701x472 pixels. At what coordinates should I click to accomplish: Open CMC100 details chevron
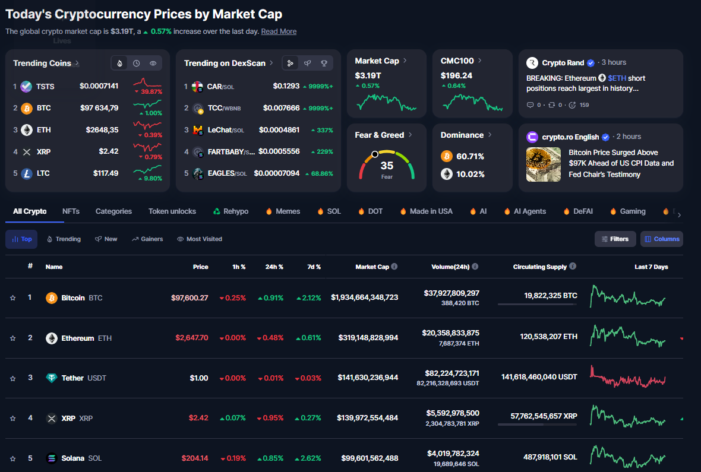pos(479,61)
